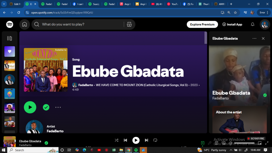Open the tab search dropdown arrow
272x153 pixels.
[4, 4]
